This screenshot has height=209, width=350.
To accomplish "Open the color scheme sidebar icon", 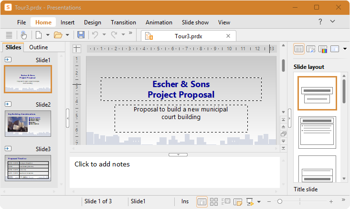I will pos(323,49).
